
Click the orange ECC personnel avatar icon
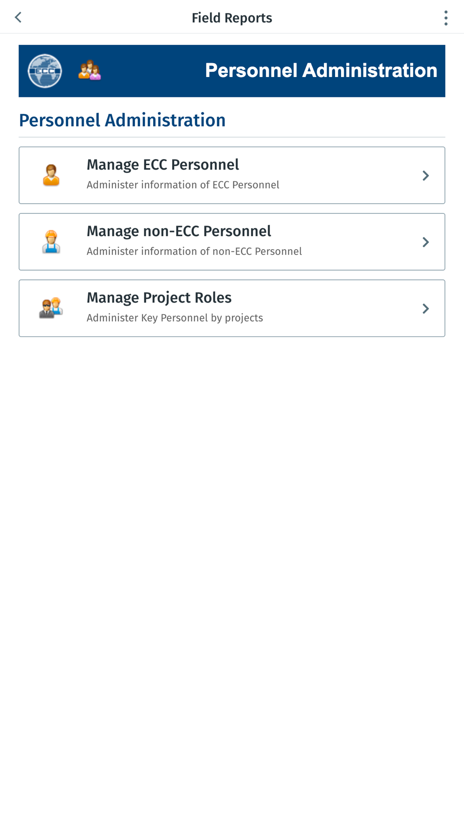51,175
